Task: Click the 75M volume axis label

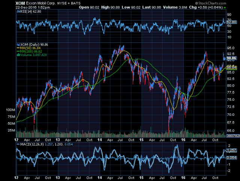Action: (x=12, y=117)
